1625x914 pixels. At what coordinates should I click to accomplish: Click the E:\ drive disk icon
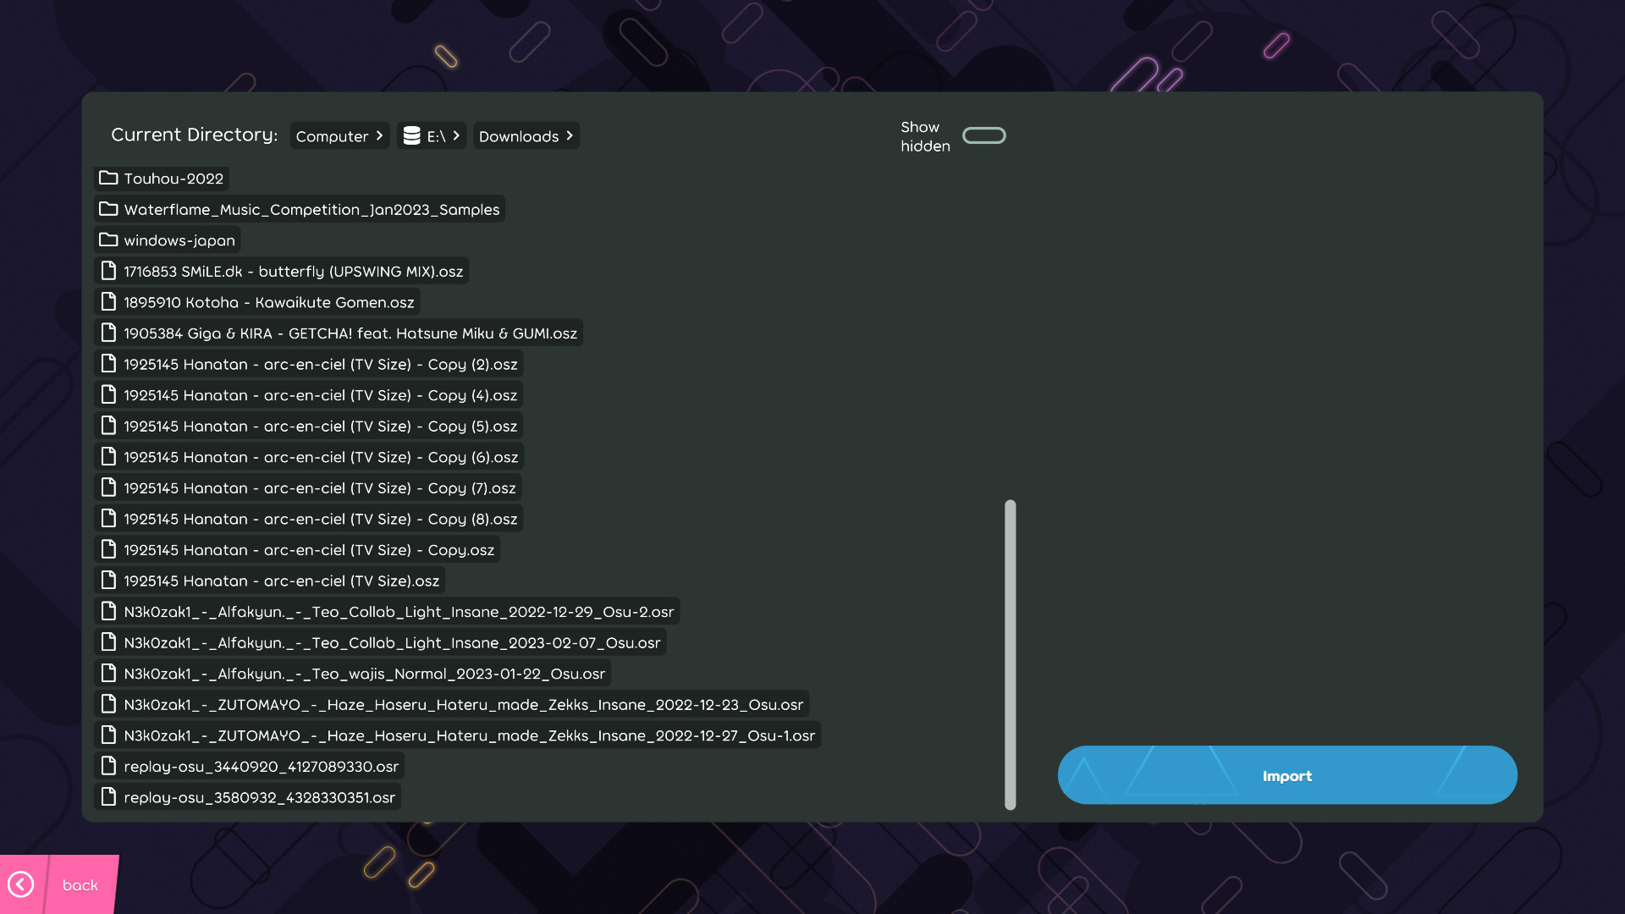pos(411,135)
